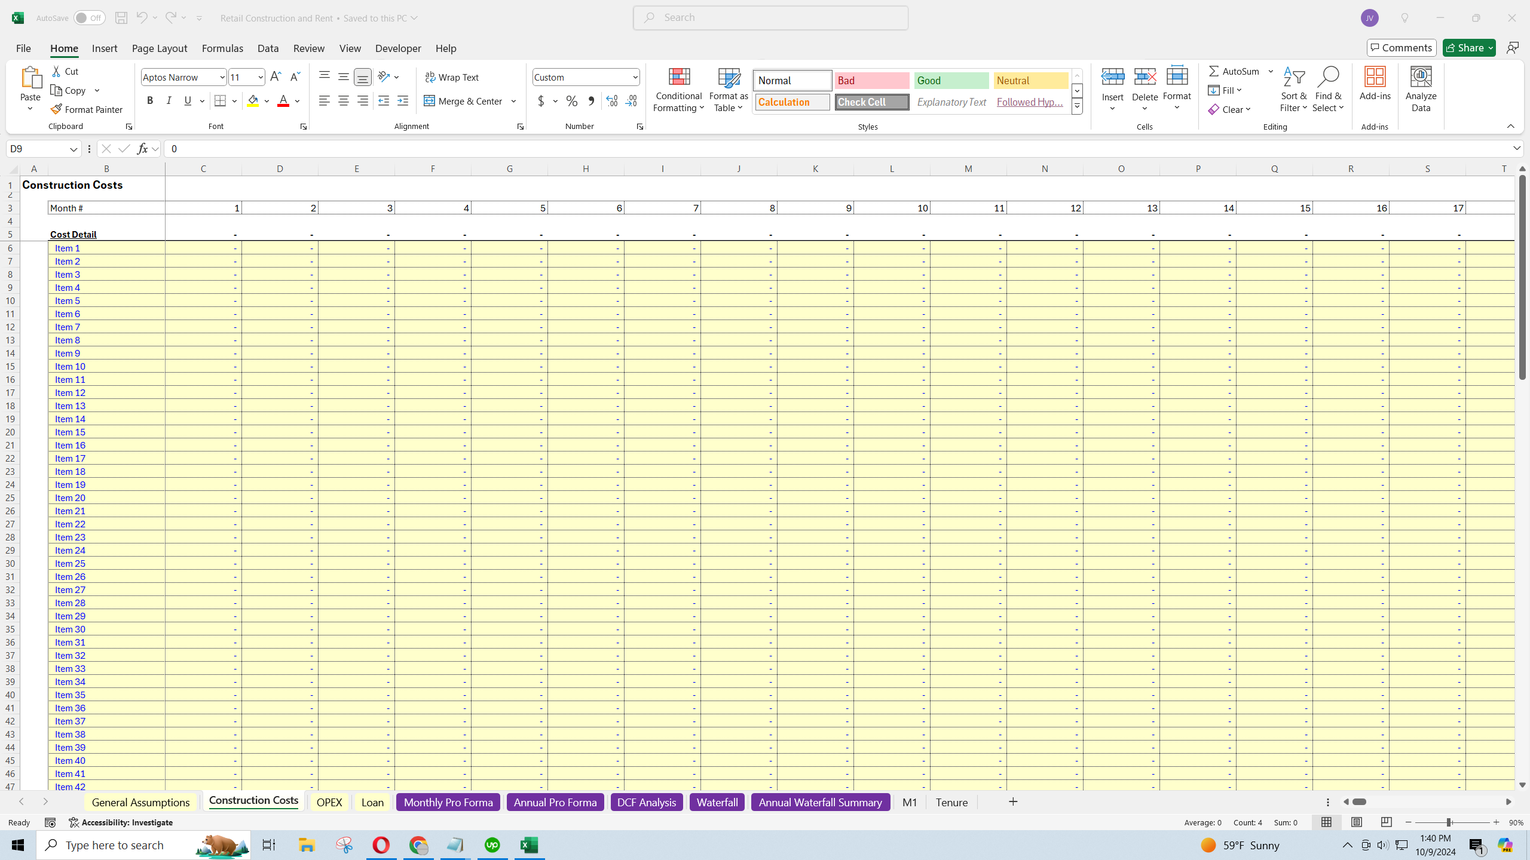Expand the Clear dropdown menu

point(1249,110)
